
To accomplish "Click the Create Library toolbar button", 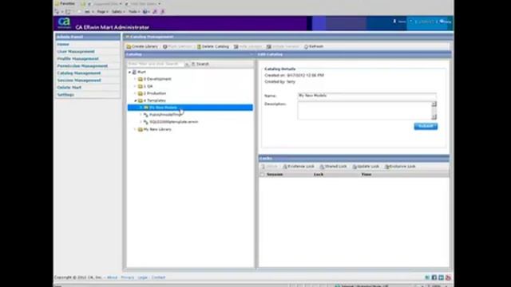I will [x=142, y=46].
